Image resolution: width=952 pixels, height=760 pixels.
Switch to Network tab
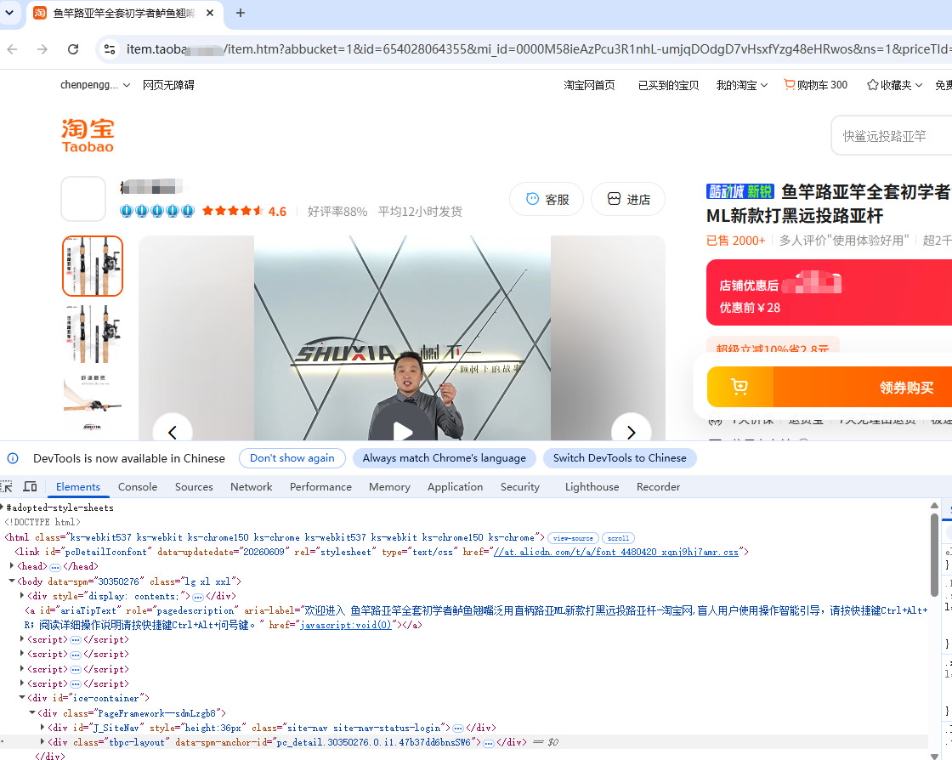point(252,487)
